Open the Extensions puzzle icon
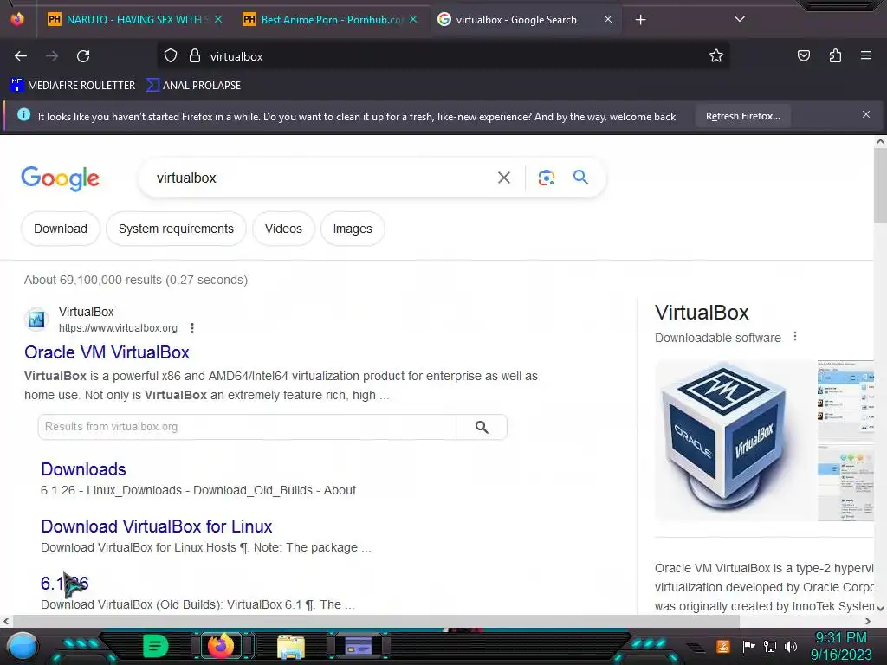 (x=835, y=55)
